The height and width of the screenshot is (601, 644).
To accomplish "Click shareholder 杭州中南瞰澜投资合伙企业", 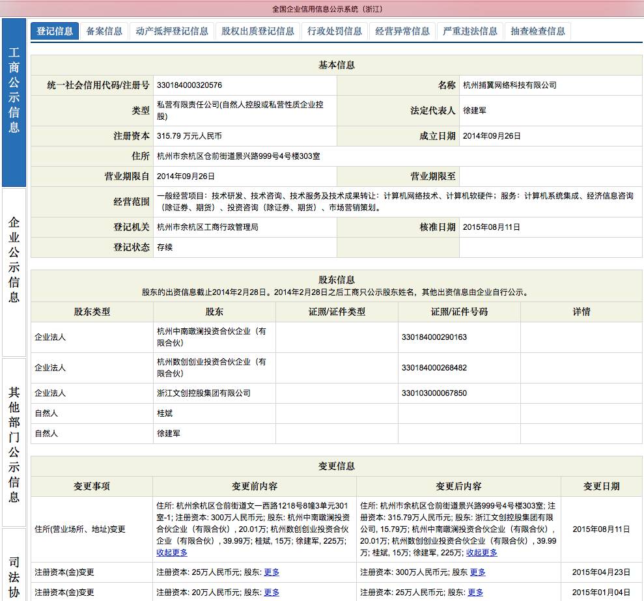I will [x=212, y=337].
